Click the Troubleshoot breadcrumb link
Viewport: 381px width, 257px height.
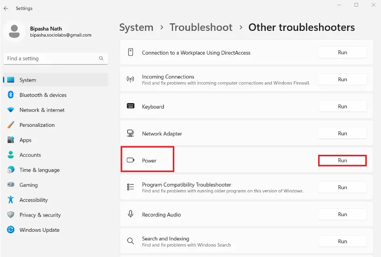tap(201, 28)
